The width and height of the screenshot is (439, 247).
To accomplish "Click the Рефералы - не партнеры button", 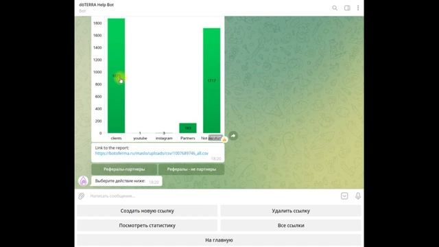I will [191, 169].
